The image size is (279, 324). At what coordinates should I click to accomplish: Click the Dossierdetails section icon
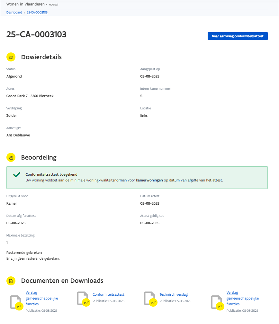[x=11, y=57]
